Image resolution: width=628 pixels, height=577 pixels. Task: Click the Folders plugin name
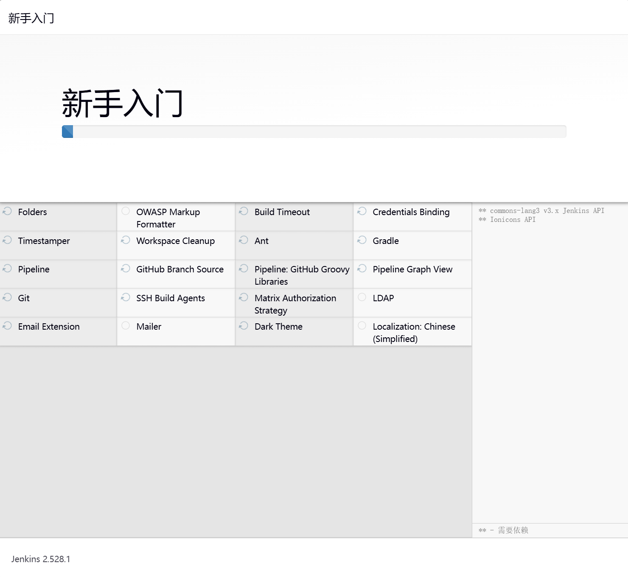(x=33, y=212)
